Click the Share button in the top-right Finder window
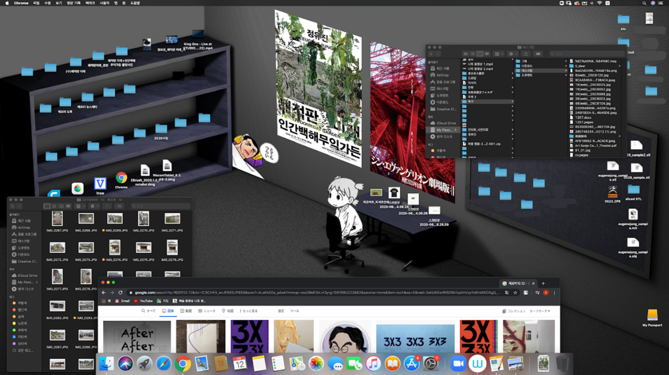This screenshot has width=669, height=375. pyautogui.click(x=526, y=54)
